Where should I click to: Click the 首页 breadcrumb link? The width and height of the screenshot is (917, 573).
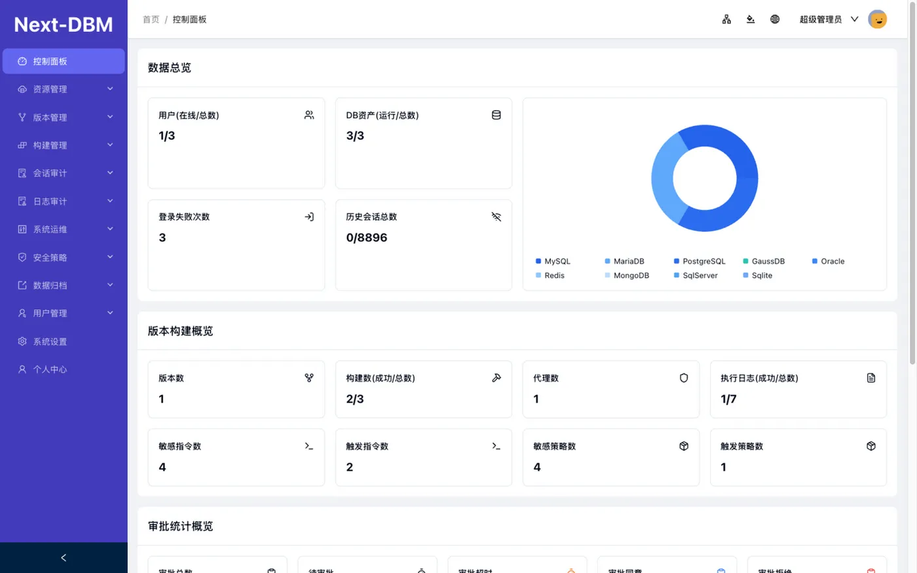tap(151, 20)
